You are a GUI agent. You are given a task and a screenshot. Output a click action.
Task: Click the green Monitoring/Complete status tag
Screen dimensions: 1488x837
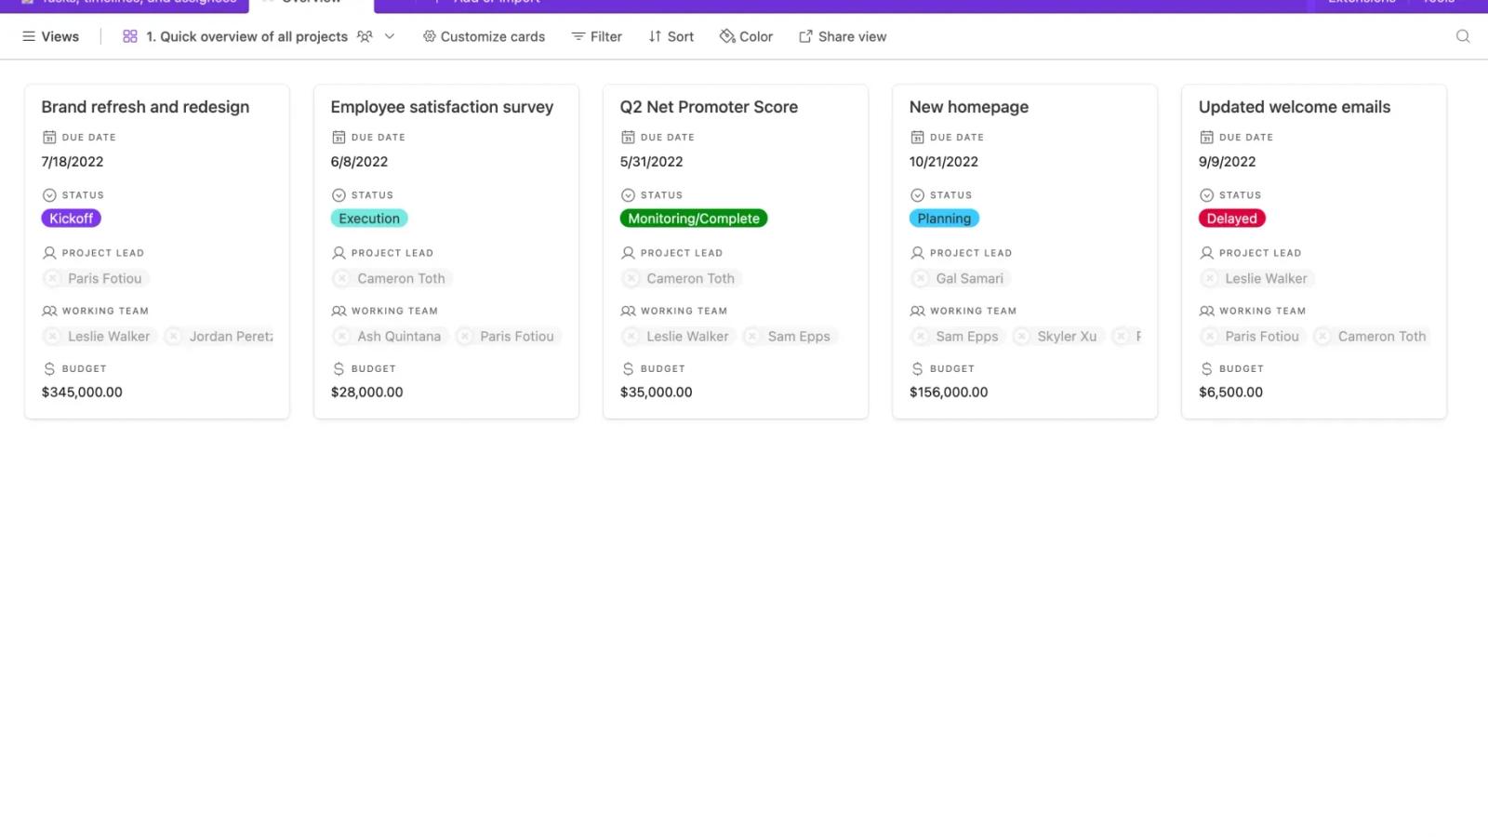(x=694, y=219)
